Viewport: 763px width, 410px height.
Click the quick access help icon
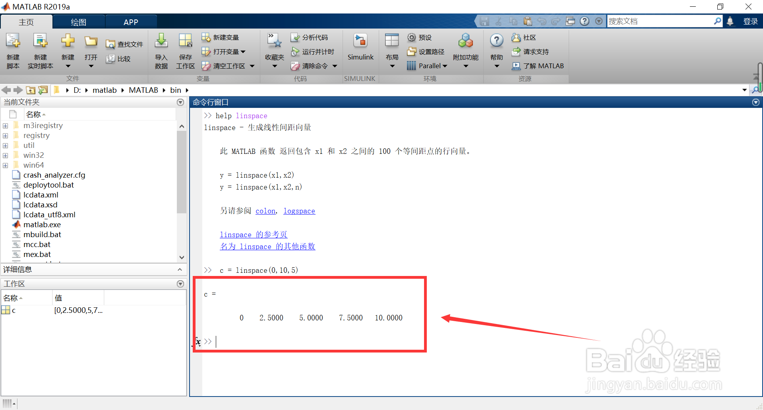coord(585,21)
